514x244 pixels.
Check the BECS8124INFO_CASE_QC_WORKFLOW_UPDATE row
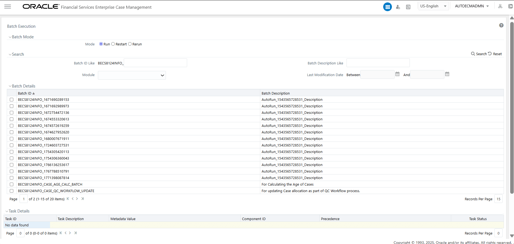click(x=11, y=191)
